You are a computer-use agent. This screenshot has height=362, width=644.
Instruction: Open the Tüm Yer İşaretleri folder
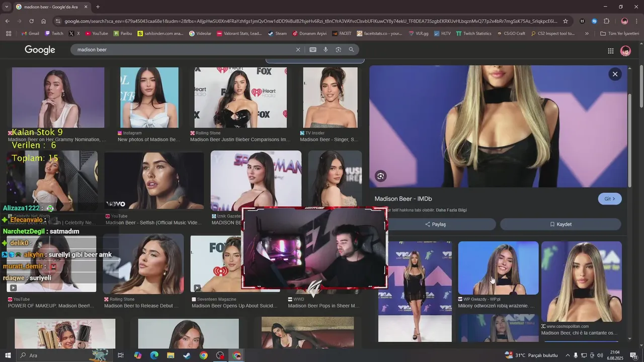click(619, 34)
